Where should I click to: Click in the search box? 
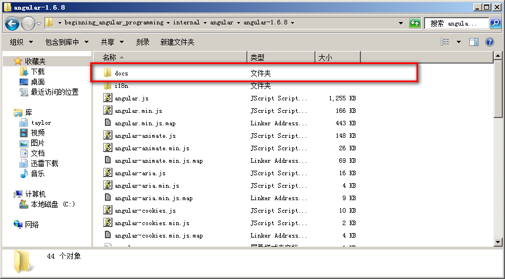coord(457,23)
